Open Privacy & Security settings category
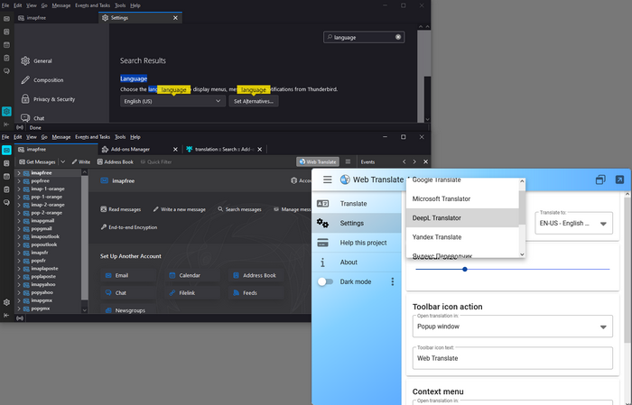The image size is (632, 405). 48,99
